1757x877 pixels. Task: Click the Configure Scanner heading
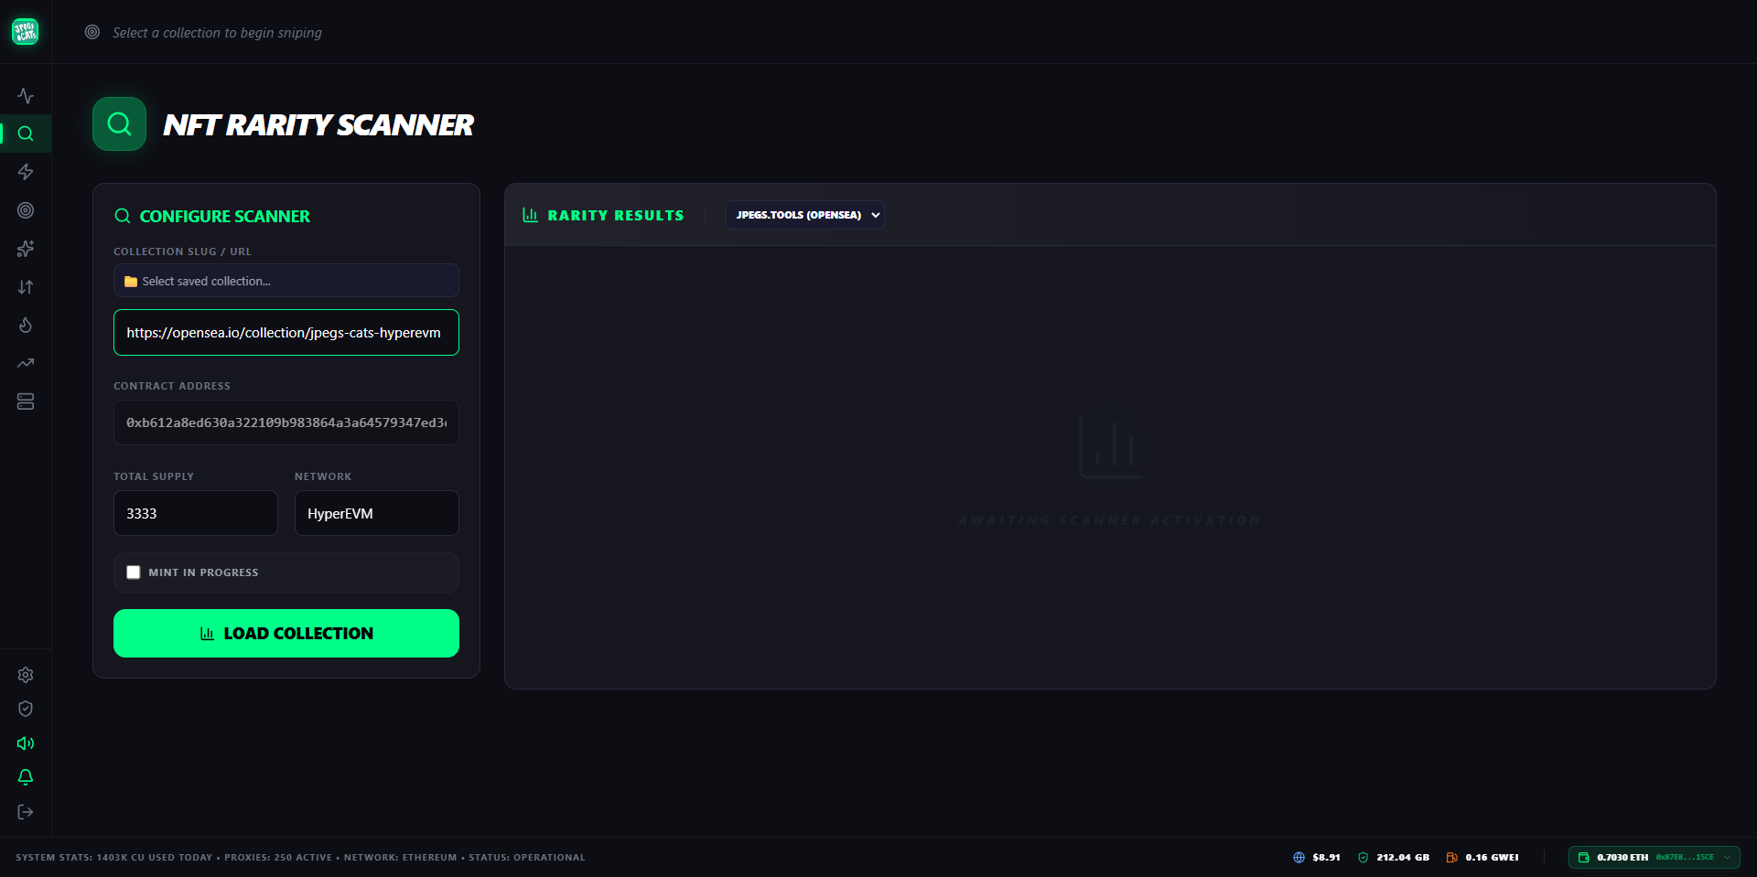coord(225,217)
